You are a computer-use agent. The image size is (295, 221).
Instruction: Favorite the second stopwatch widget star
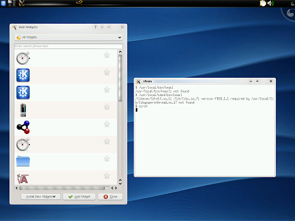coord(107,142)
